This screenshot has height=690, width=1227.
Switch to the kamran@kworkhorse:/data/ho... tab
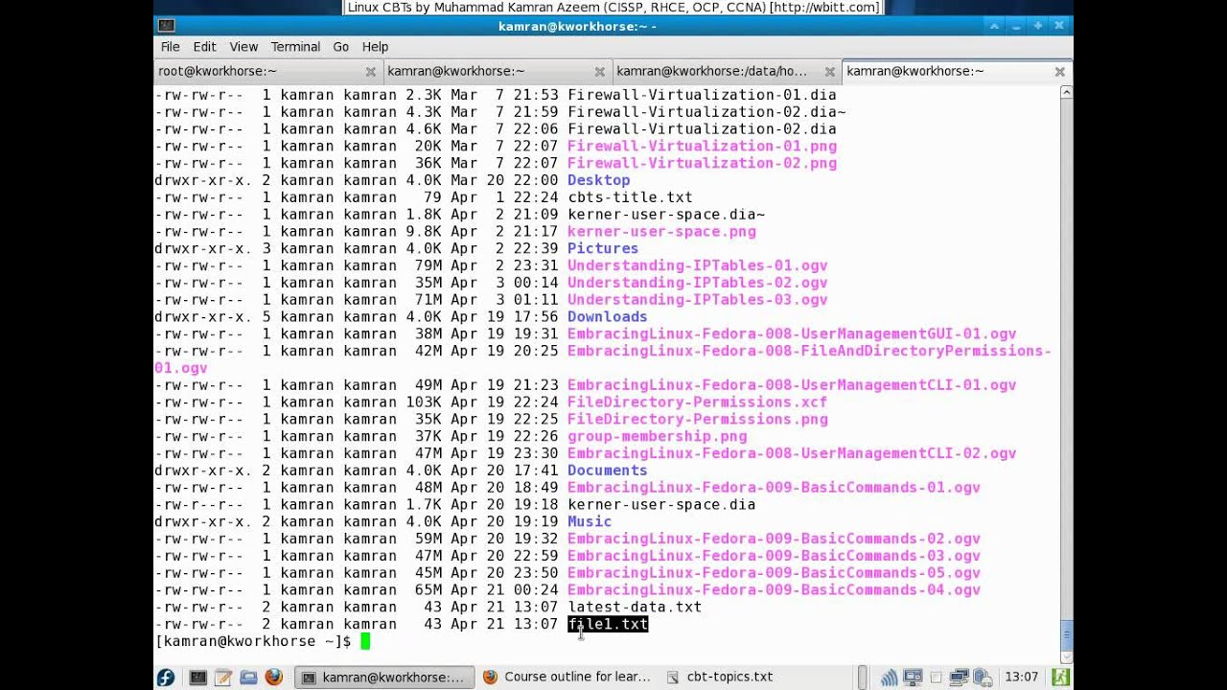point(727,72)
